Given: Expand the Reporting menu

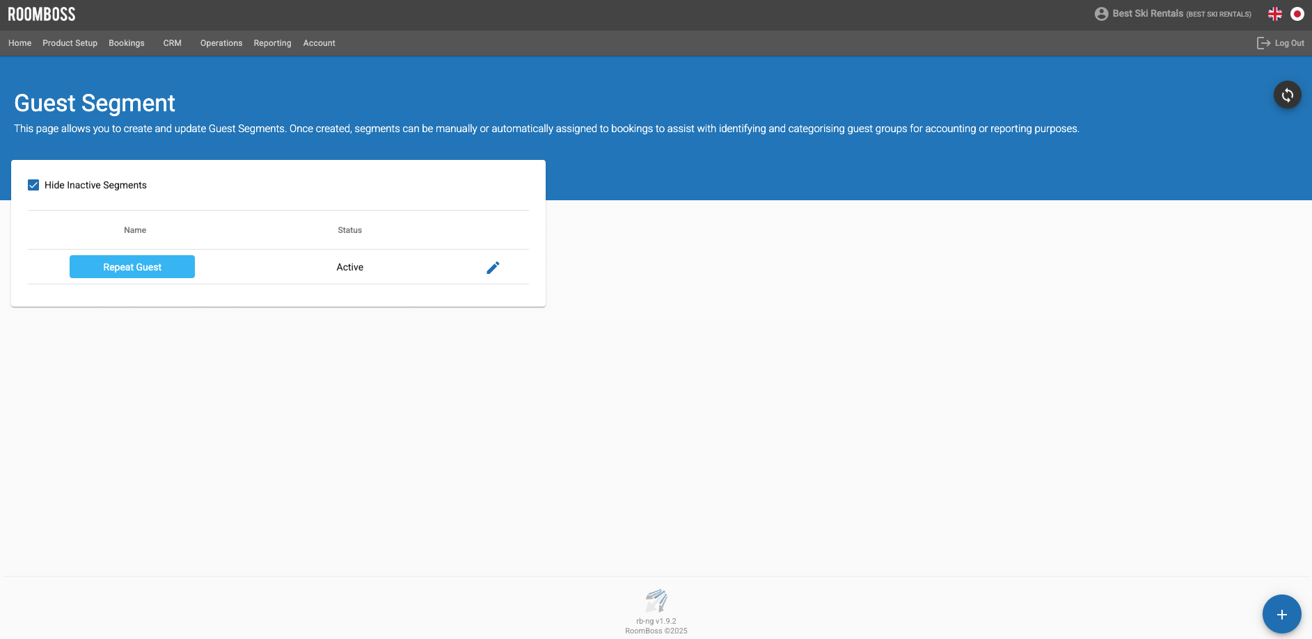Looking at the screenshot, I should (272, 43).
